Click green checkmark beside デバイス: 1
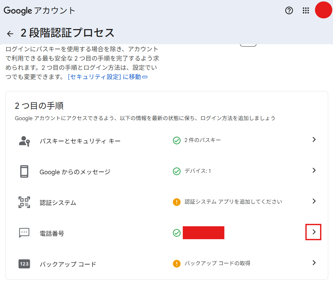 click(177, 171)
